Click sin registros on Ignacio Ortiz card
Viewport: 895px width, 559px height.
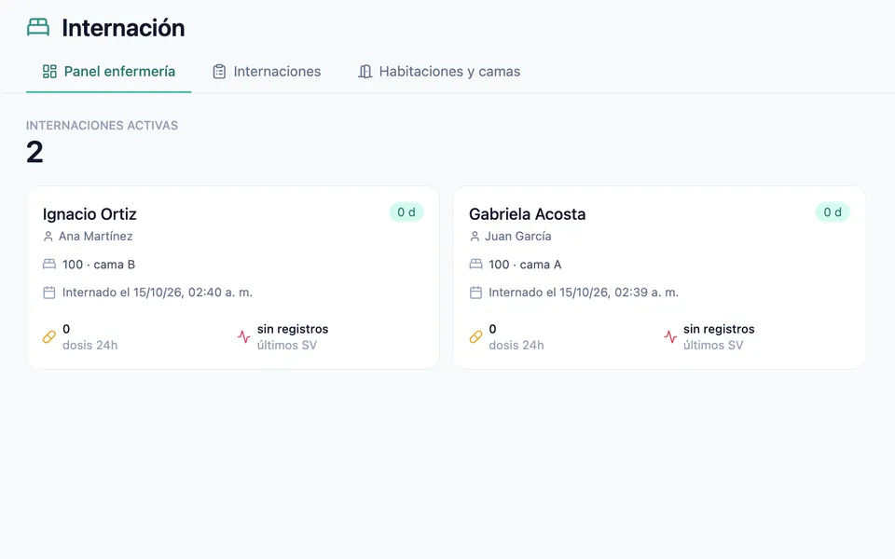pos(293,329)
